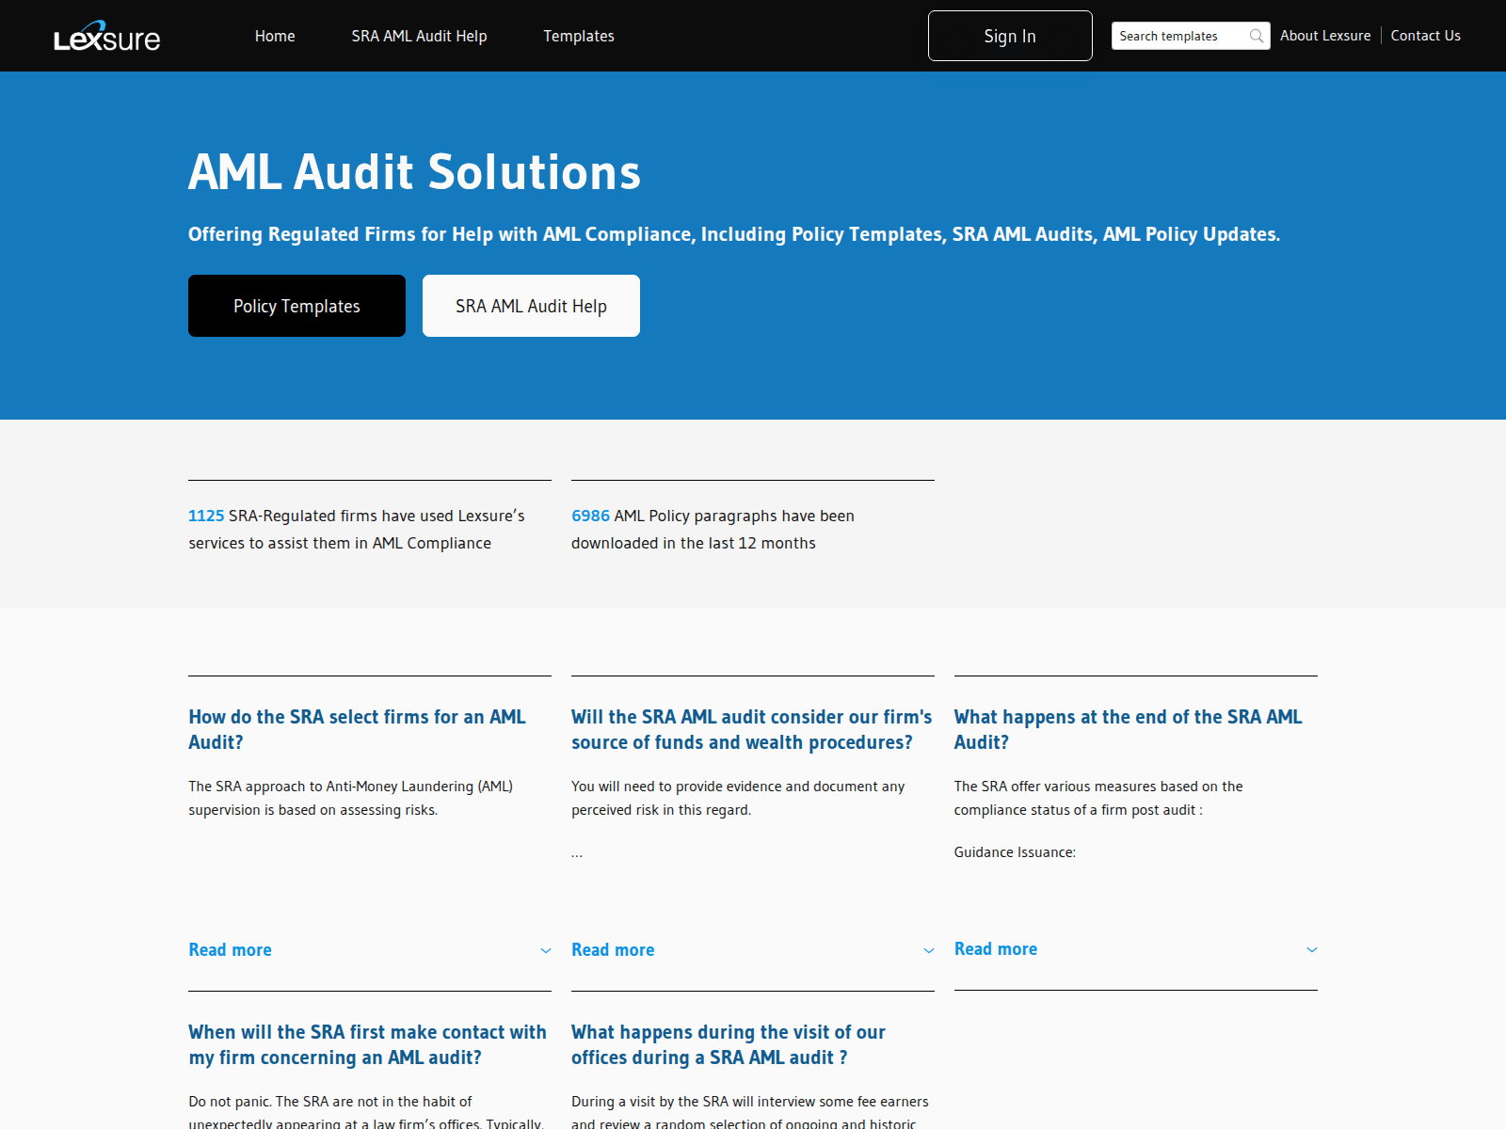Click the search magnifier icon

[x=1256, y=36]
